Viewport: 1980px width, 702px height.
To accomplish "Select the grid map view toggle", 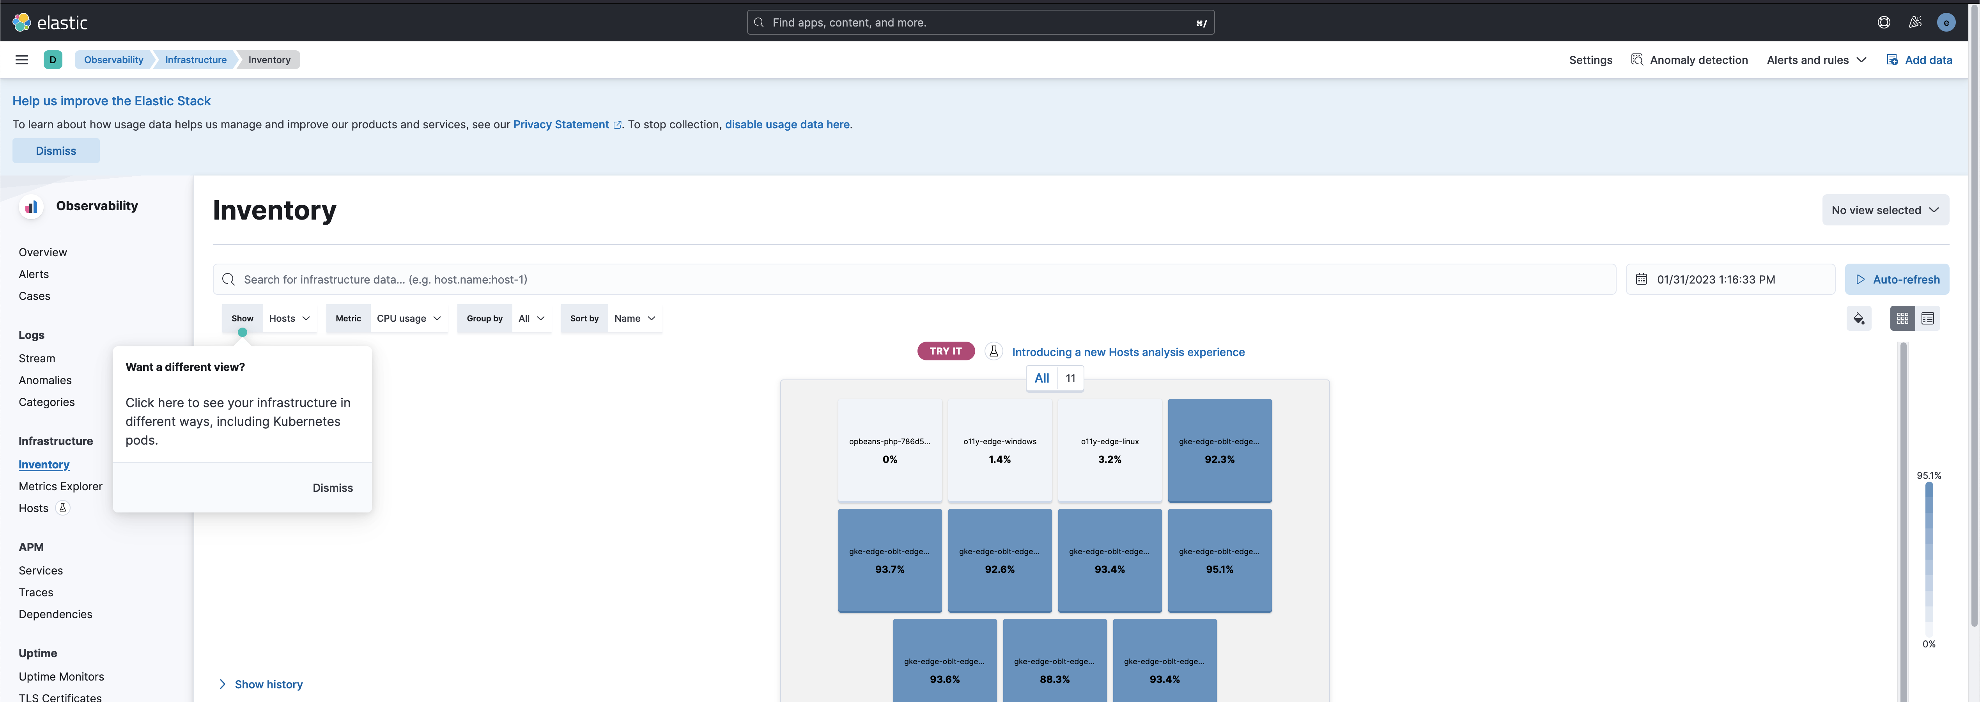I will [x=1902, y=317].
